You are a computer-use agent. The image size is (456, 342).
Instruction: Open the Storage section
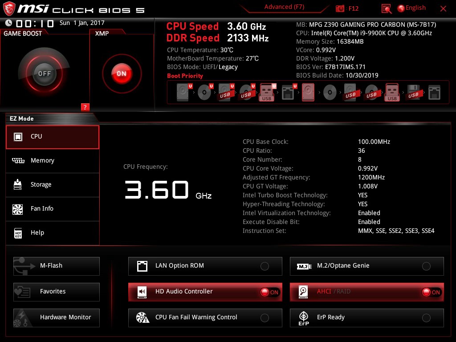click(53, 185)
